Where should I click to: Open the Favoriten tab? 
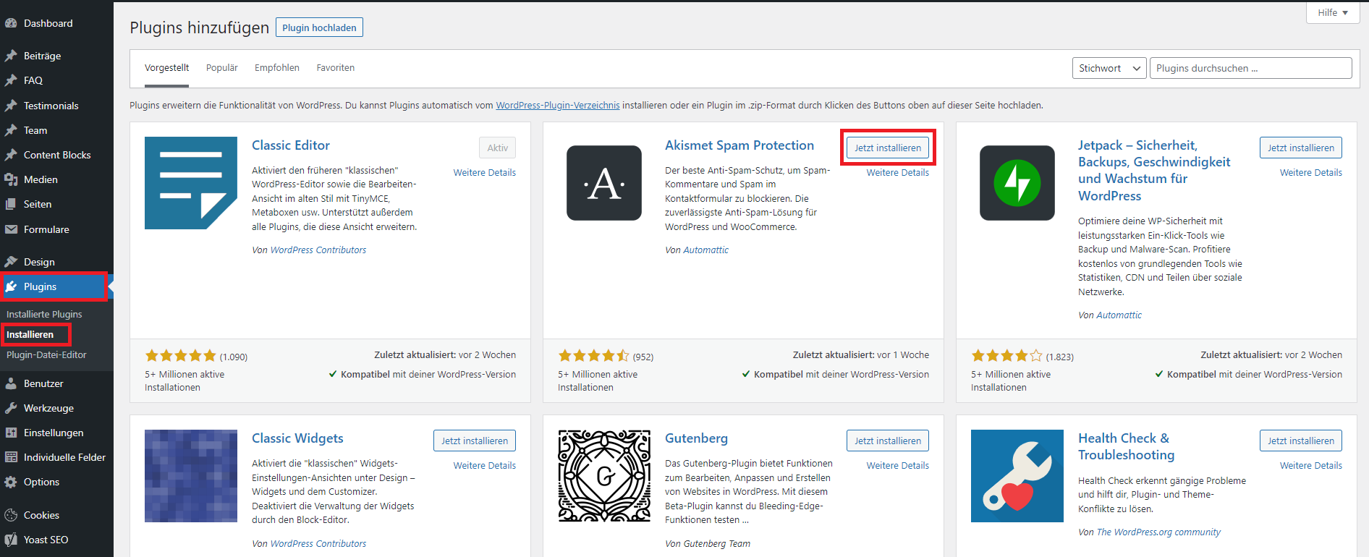[x=336, y=68]
